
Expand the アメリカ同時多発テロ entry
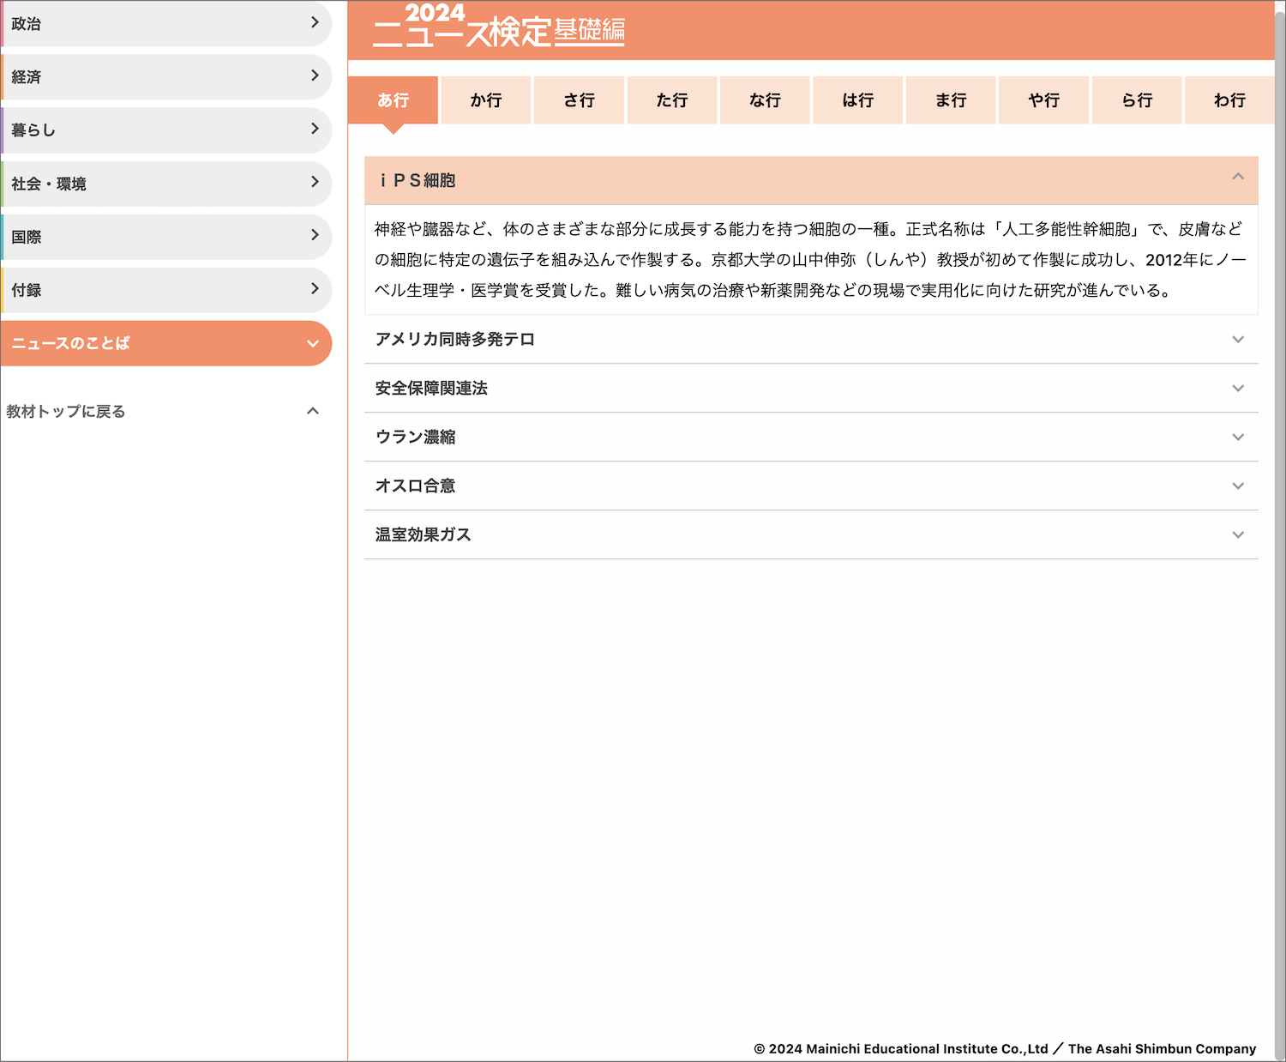[811, 340]
